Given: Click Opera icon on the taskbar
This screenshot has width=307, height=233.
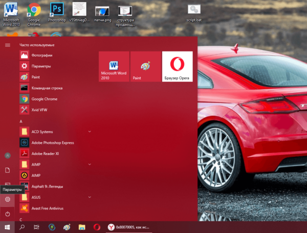Looking at the screenshot, I should pyautogui.click(x=97, y=227).
